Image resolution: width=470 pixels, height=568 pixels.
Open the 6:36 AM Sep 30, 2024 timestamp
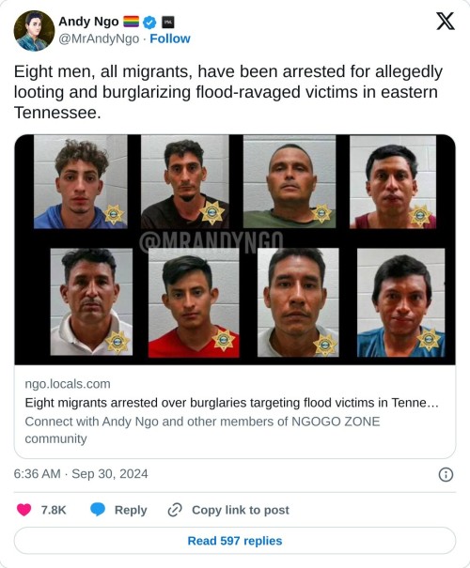click(x=81, y=474)
